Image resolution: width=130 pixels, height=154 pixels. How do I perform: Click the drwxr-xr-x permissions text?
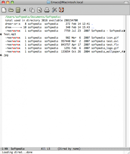13,24
